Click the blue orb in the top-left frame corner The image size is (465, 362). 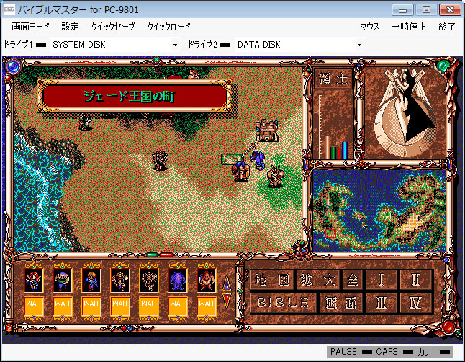(x=13, y=66)
